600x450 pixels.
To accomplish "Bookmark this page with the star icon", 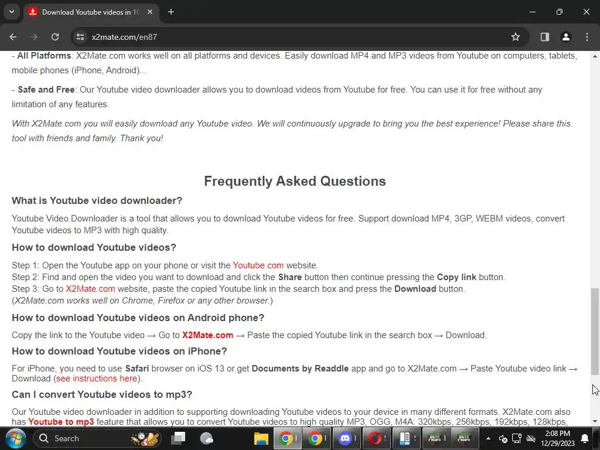I will click(x=516, y=37).
